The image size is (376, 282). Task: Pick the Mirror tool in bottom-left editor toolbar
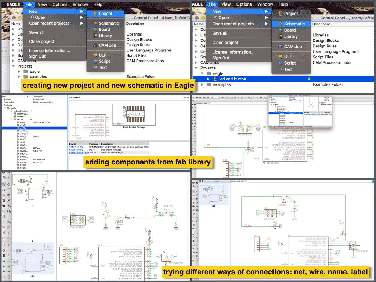click(x=4, y=190)
